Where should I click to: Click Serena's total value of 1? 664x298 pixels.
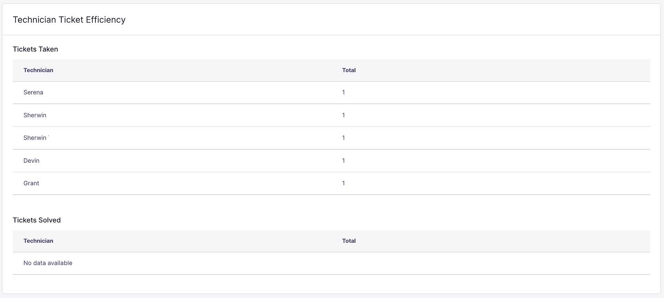click(x=343, y=92)
